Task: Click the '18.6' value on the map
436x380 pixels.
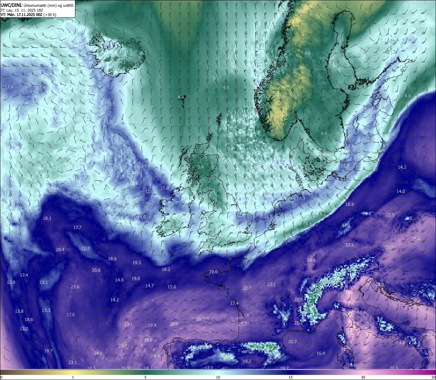Action: coord(29,319)
